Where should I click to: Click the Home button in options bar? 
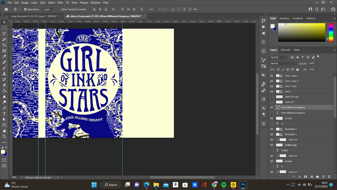(x=6, y=9)
